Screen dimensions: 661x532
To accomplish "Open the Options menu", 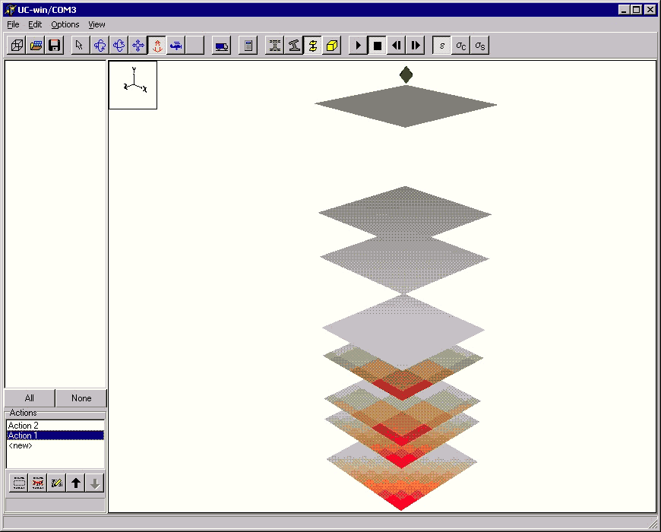I will [x=65, y=24].
